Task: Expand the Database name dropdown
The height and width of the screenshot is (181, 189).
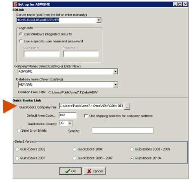Action: [x=116, y=85]
